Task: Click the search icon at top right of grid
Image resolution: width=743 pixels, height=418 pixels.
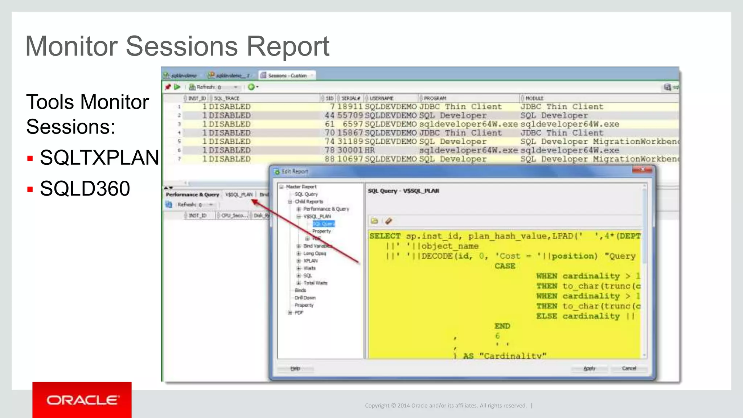Action: [668, 87]
